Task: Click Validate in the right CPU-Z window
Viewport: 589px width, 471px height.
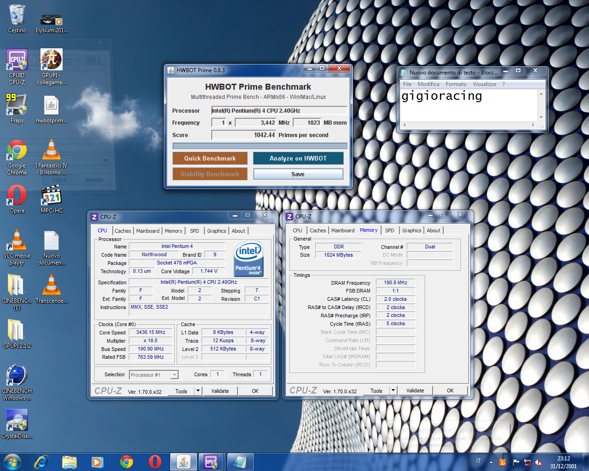Action: point(415,391)
